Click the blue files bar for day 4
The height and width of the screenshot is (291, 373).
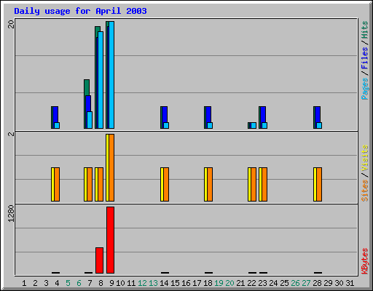(55, 114)
